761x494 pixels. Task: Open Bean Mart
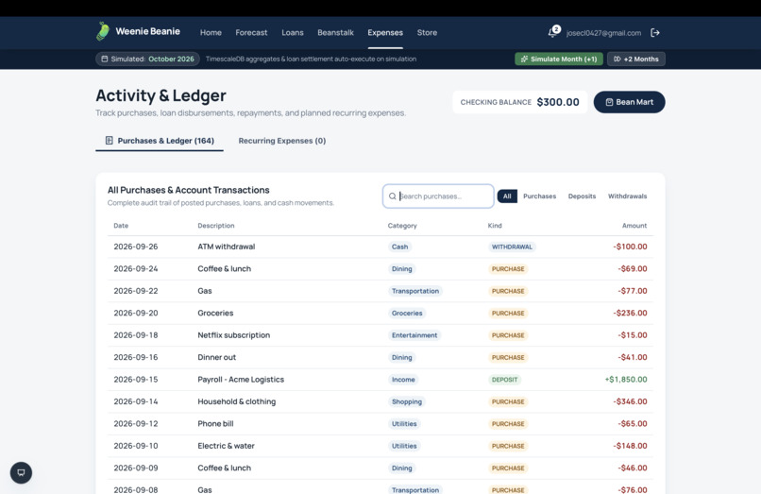pos(629,102)
